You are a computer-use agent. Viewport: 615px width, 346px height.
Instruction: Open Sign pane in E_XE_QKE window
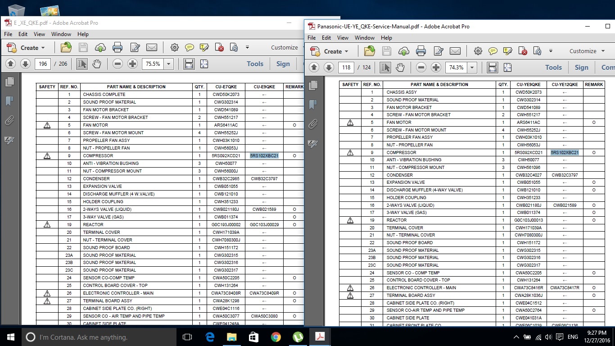(283, 64)
